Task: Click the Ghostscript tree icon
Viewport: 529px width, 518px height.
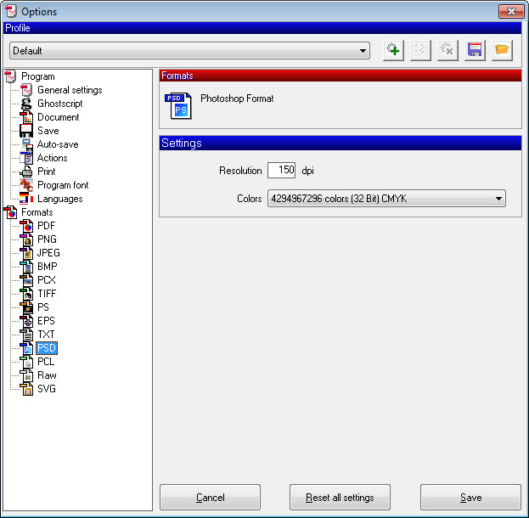Action: click(26, 104)
